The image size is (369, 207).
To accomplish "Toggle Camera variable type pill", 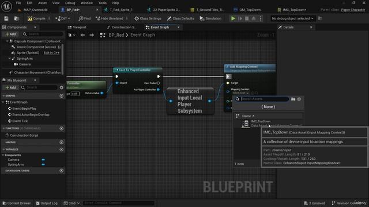I will point(43,160).
